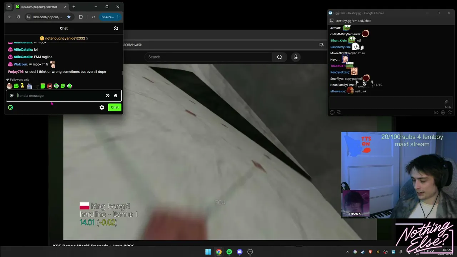Open the emoji picker in Kick chat
457x257 pixels.
coord(116,96)
